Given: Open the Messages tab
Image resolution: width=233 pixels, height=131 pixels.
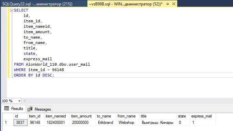Looking at the screenshot, I should pos(39,109).
